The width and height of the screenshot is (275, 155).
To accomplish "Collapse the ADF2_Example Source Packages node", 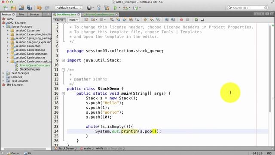I will 3,27.
